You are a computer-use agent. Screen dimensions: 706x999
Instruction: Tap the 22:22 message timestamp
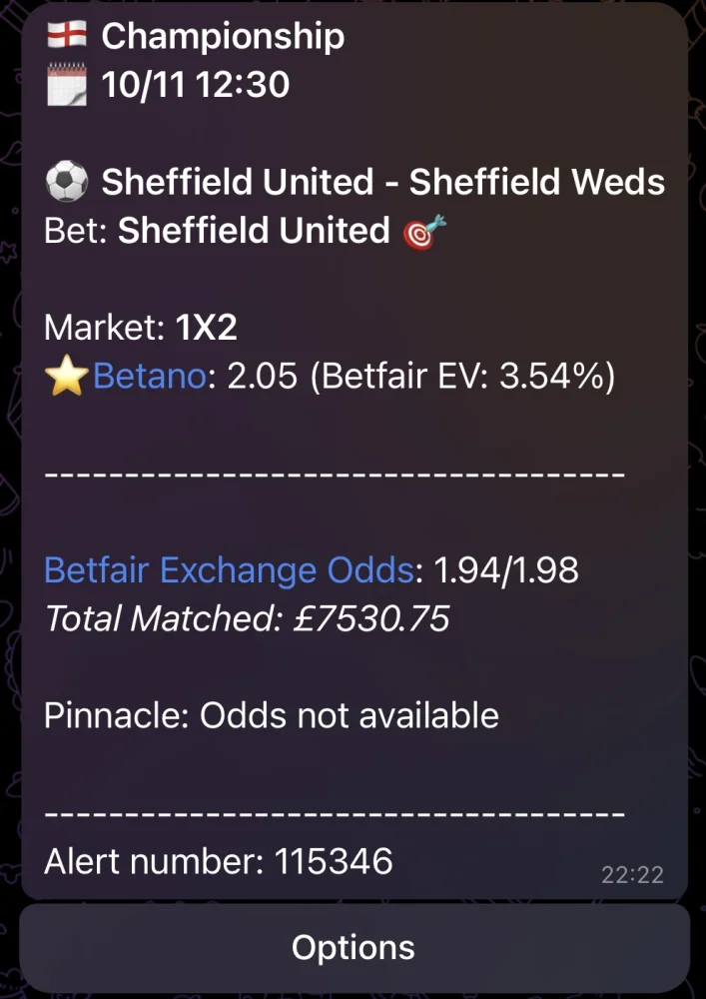(x=631, y=875)
